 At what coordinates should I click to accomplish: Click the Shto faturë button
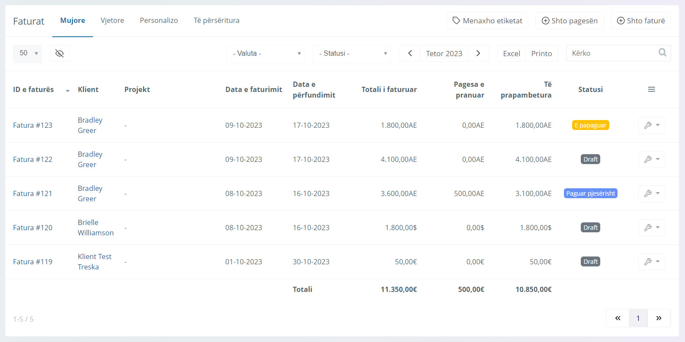[640, 21]
